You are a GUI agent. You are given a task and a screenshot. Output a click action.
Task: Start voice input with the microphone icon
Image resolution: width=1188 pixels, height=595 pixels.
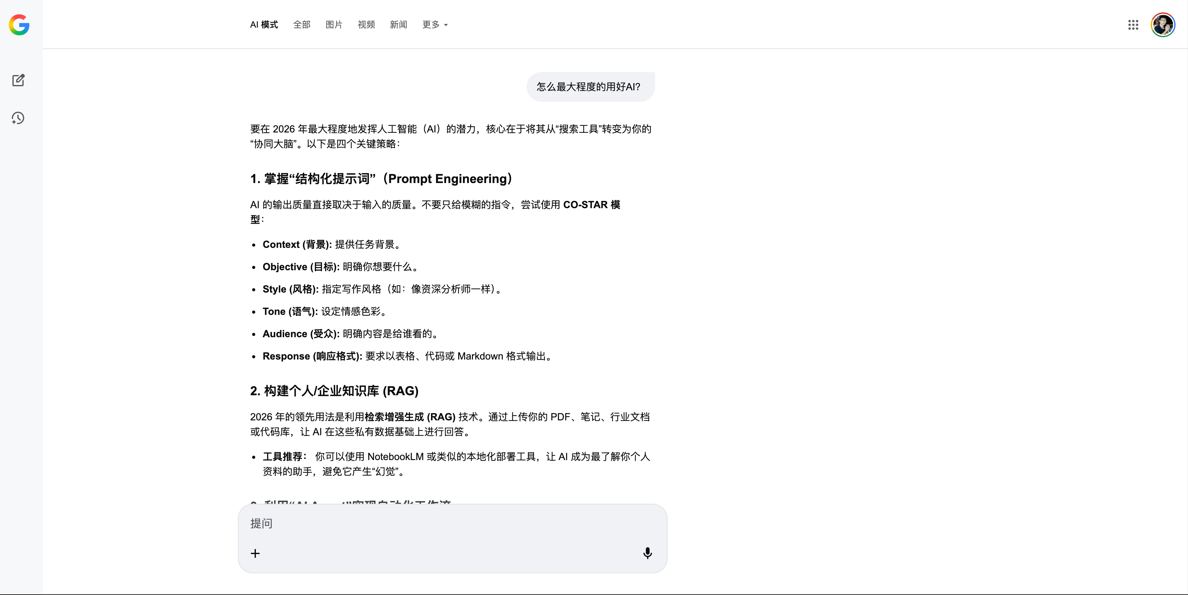(x=647, y=553)
